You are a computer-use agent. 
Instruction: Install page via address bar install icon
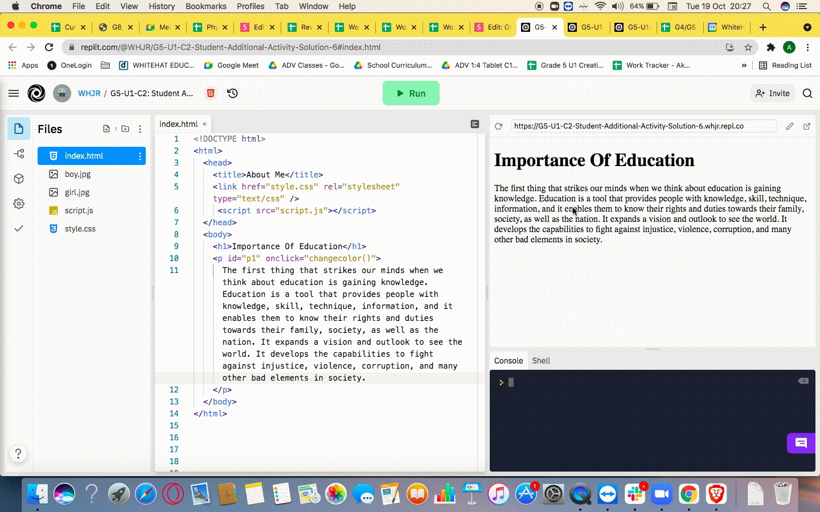(730, 47)
